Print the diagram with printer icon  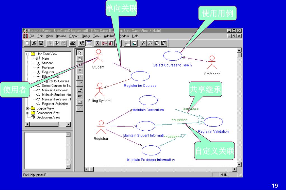click(73, 43)
